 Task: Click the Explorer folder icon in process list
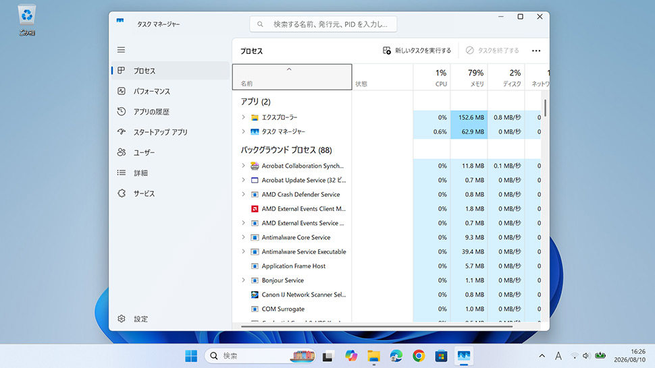pyautogui.click(x=255, y=117)
